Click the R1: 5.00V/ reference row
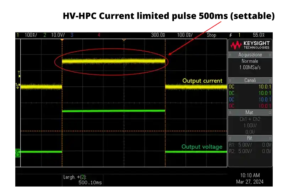Image resolution: width=288 pixels, height=194 pixels. point(250,145)
